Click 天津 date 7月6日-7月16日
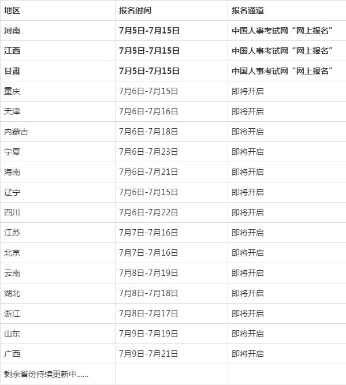This screenshot has height=385, width=346. (x=148, y=111)
